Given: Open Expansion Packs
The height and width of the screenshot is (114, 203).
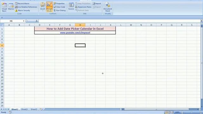Looking at the screenshot, I should [x=83, y=7].
